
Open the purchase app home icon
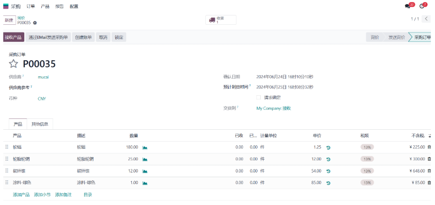point(6,6)
